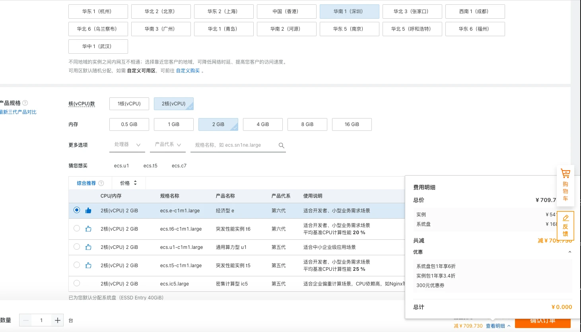Select the 华东 2 (上海) region button

click(223, 12)
